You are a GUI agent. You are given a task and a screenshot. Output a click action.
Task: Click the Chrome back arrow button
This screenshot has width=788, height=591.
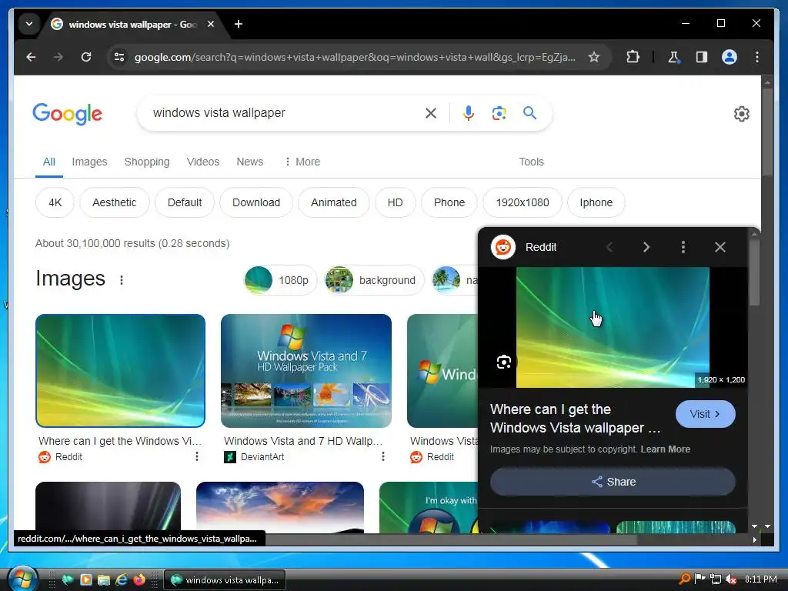[x=31, y=57]
